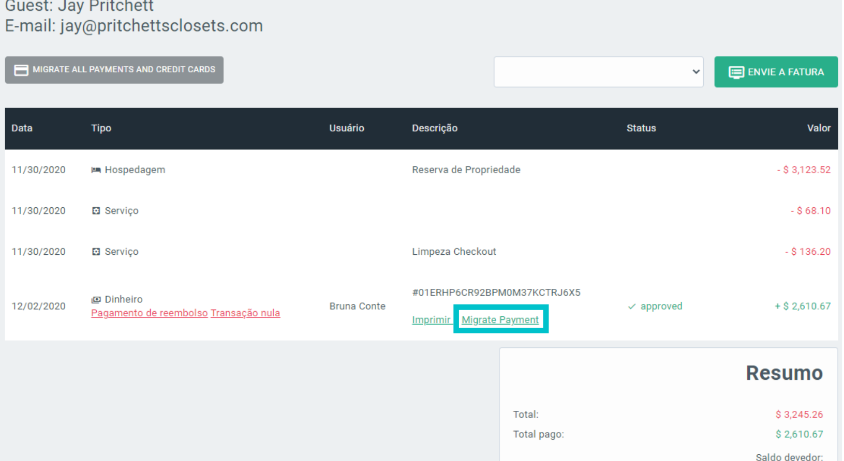Click the Imprimir link
Image resolution: width=844 pixels, height=461 pixels.
(431, 320)
